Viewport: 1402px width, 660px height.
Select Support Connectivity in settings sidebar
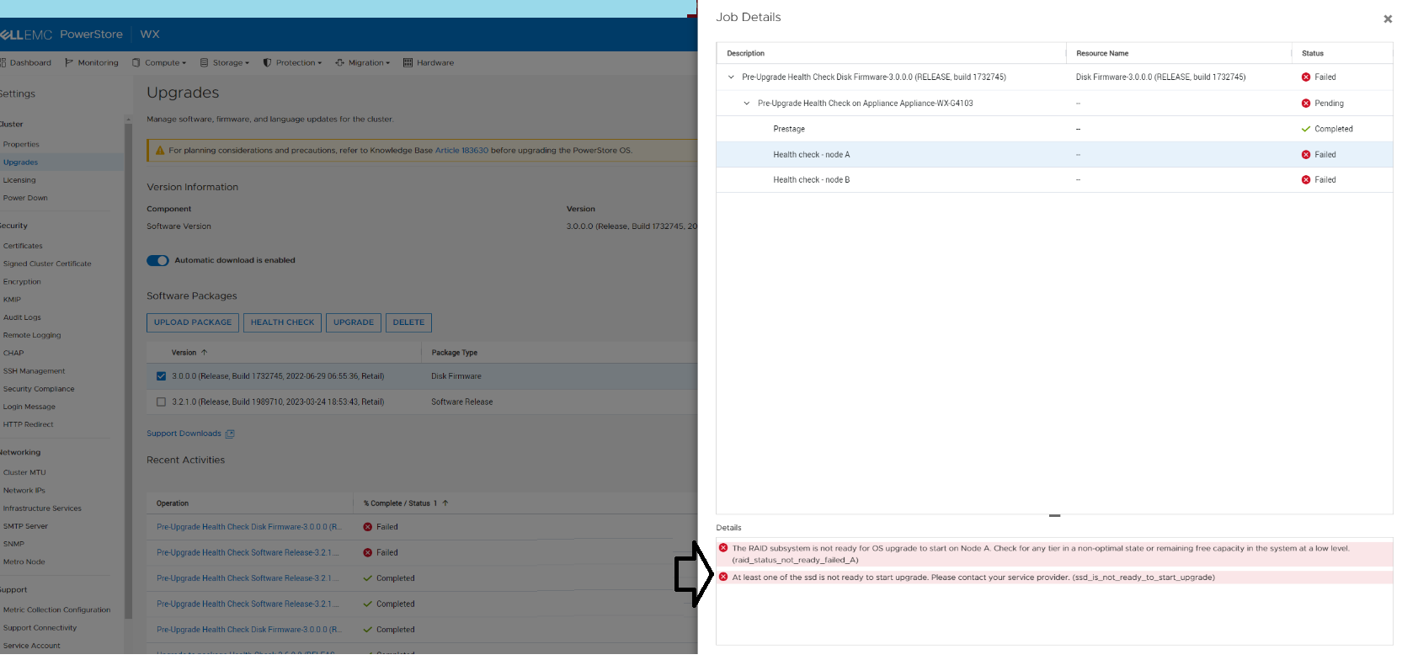[40, 628]
